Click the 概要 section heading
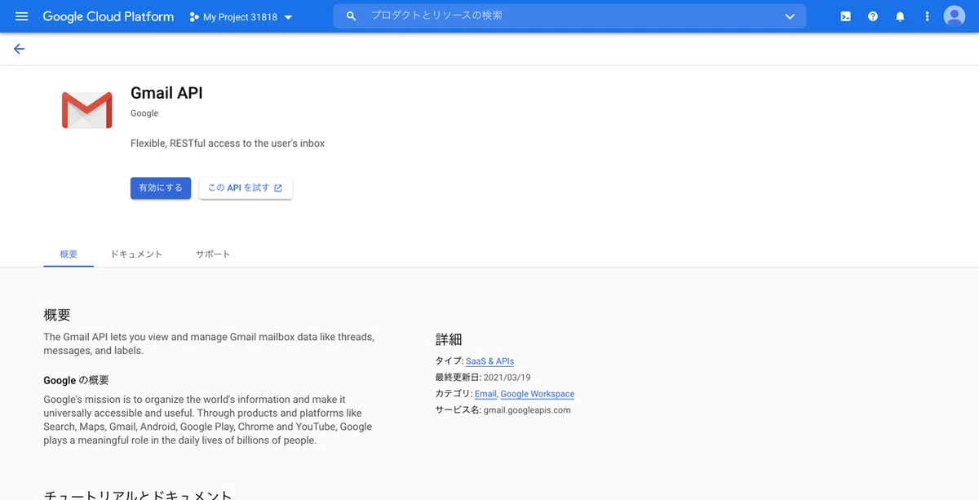This screenshot has width=979, height=500. pos(57,315)
